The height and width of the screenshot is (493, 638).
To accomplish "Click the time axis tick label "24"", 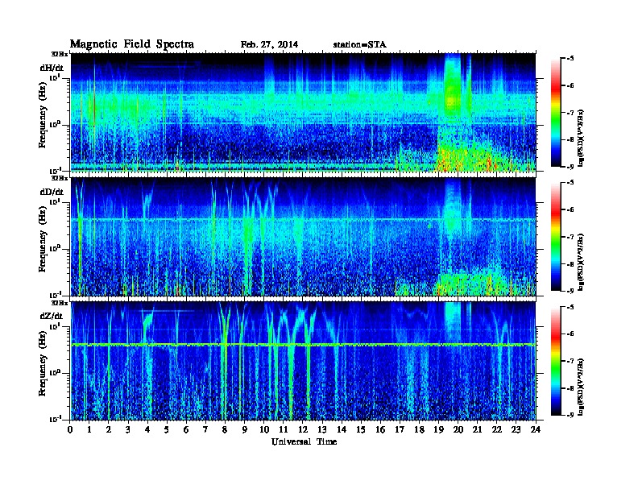I will (536, 429).
